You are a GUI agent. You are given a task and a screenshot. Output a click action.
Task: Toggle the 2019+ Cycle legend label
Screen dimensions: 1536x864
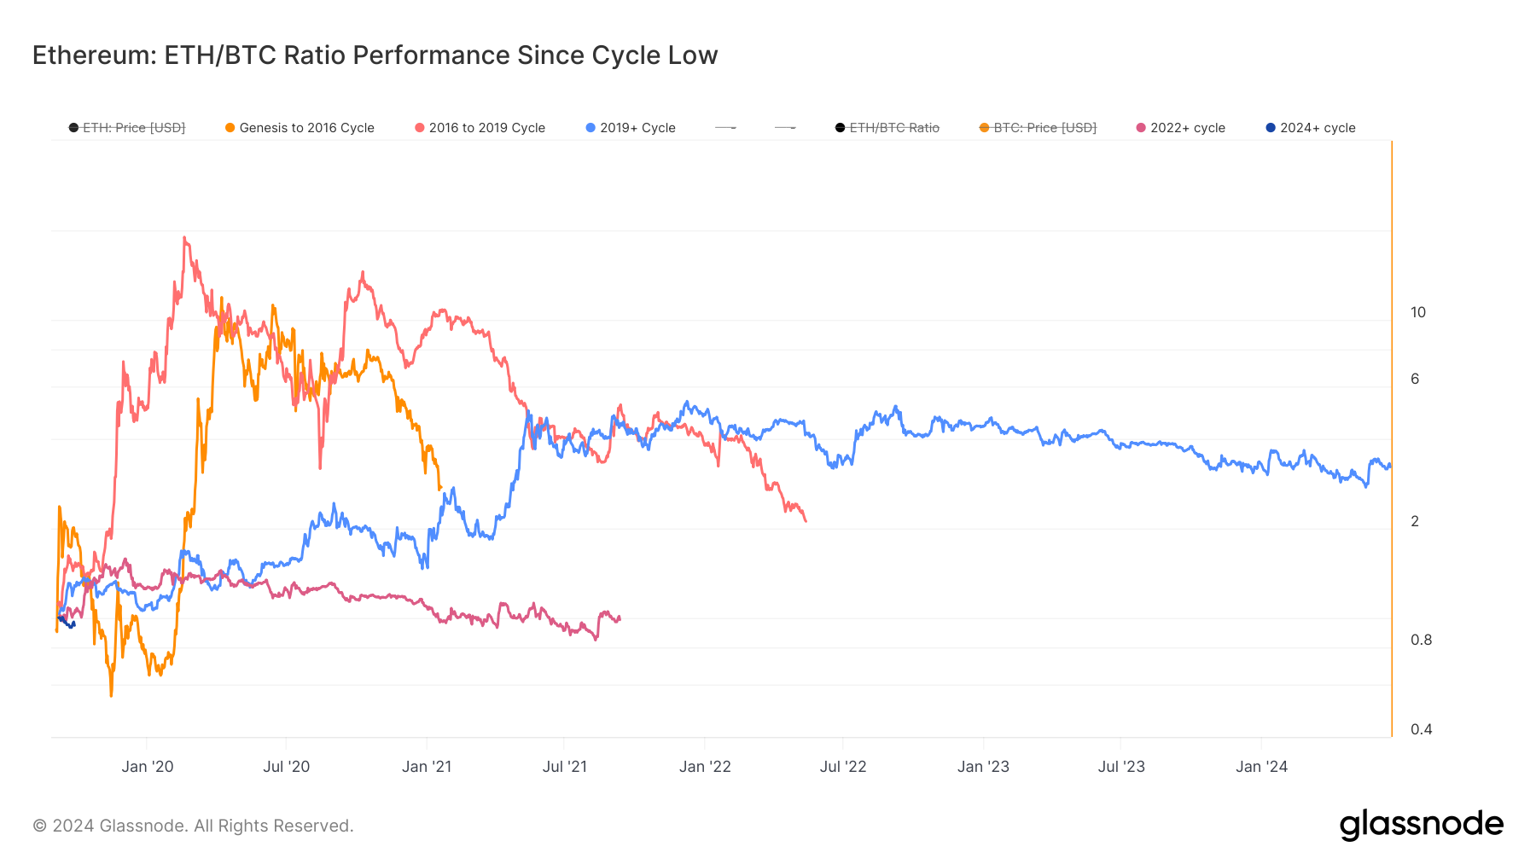(x=637, y=128)
